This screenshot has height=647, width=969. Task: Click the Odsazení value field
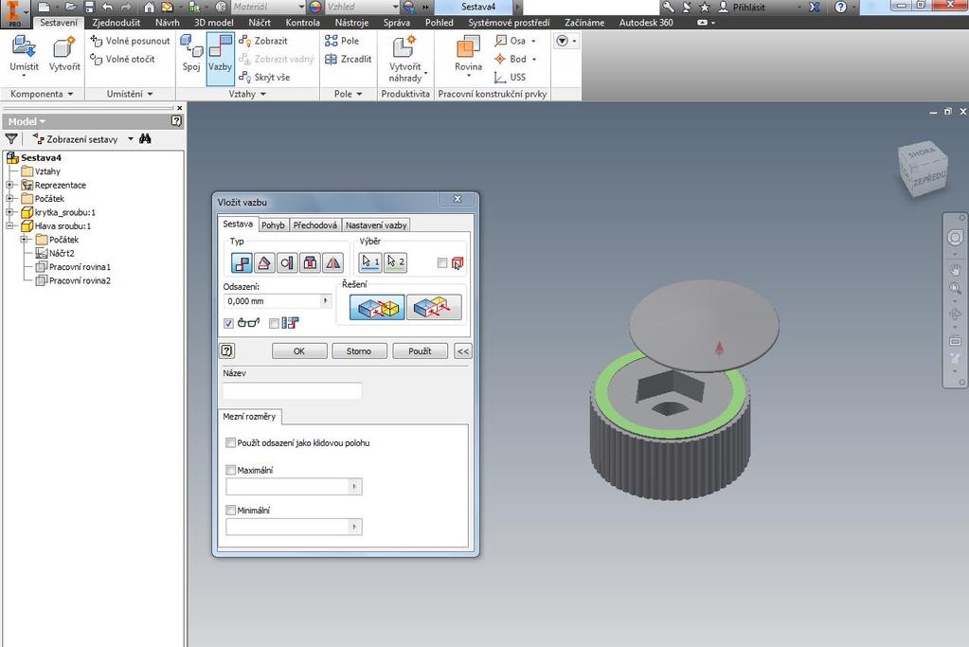pyautogui.click(x=272, y=301)
